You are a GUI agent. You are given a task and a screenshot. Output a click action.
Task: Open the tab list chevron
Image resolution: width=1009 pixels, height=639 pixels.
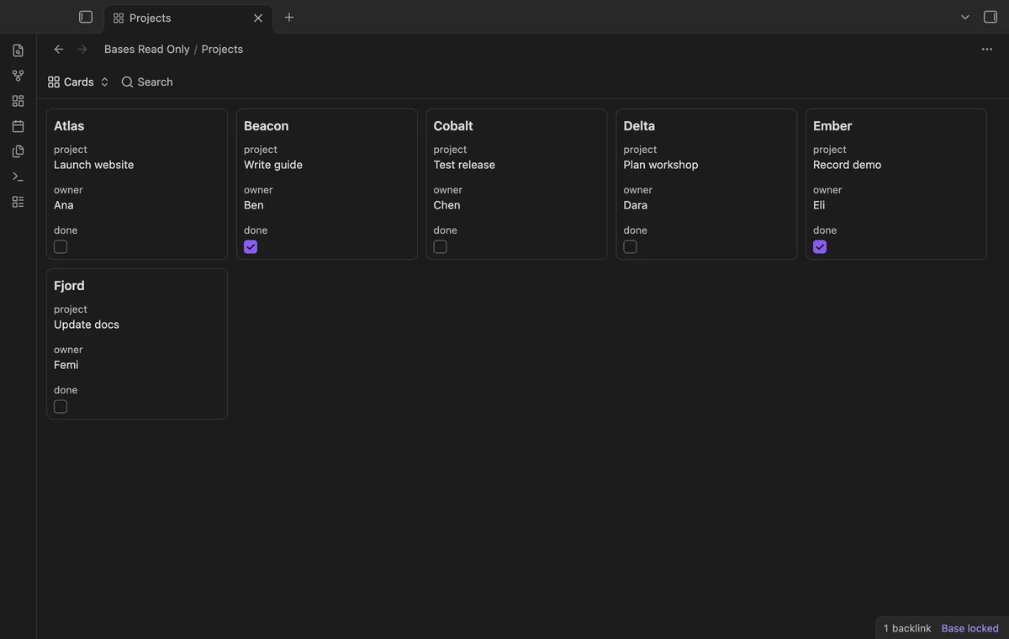tap(965, 17)
